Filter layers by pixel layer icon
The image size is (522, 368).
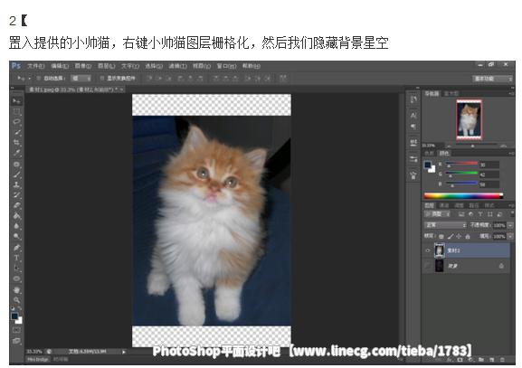(461, 214)
